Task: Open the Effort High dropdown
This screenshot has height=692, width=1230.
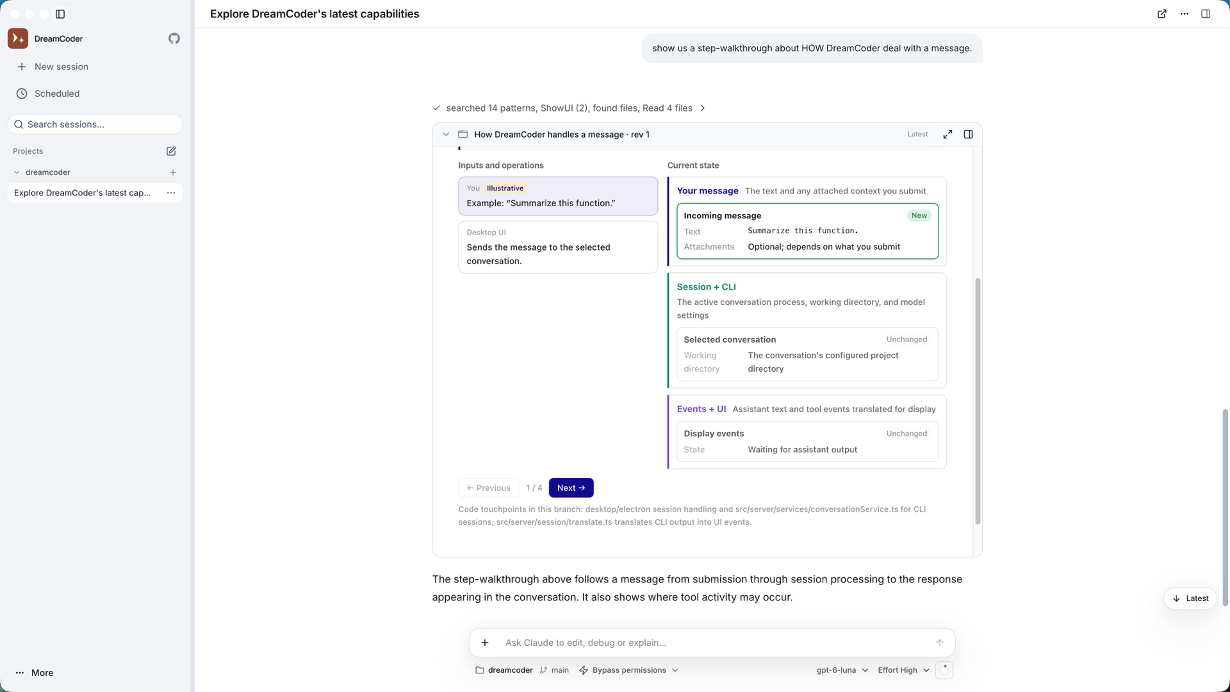Action: (x=903, y=670)
